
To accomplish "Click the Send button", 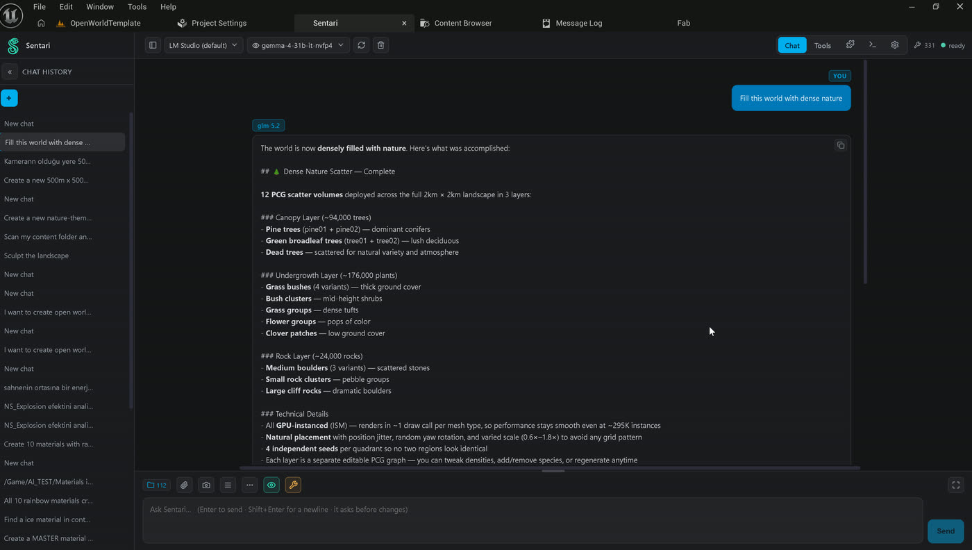I will point(946,531).
